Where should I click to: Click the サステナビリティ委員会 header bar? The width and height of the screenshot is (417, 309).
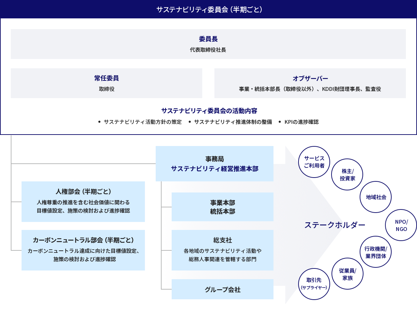pos(208,9)
